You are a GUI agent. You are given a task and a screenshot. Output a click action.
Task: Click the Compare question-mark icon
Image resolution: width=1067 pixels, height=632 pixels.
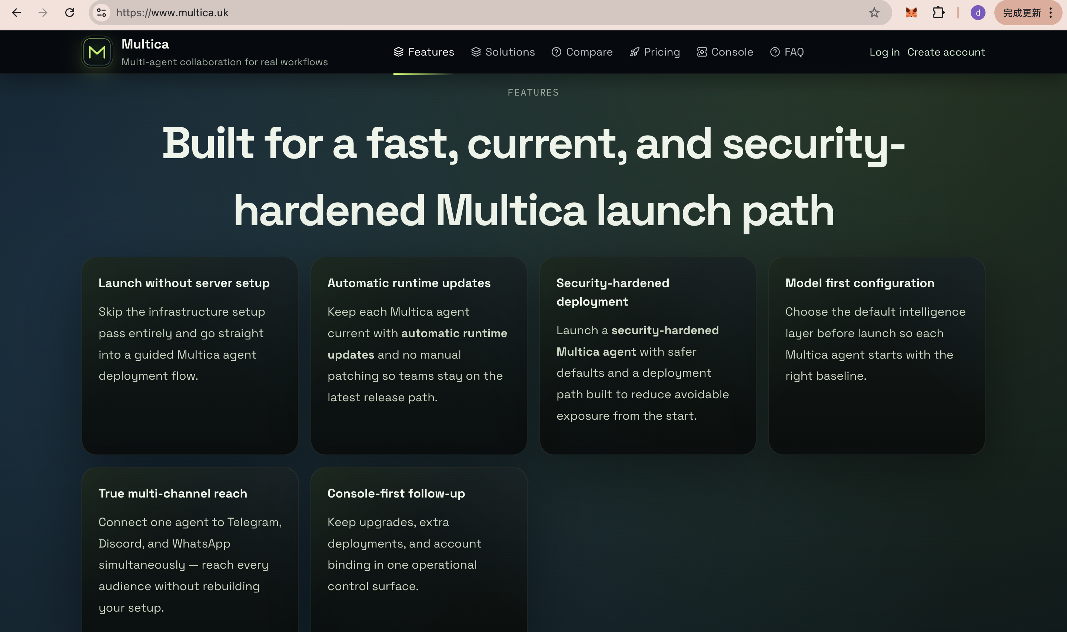tap(556, 52)
